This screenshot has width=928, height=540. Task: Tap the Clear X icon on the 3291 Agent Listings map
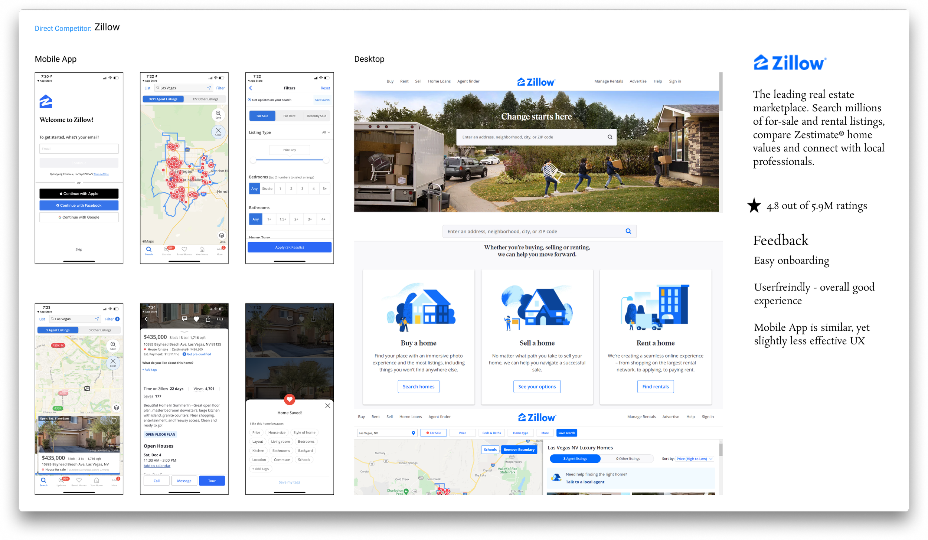point(218,131)
